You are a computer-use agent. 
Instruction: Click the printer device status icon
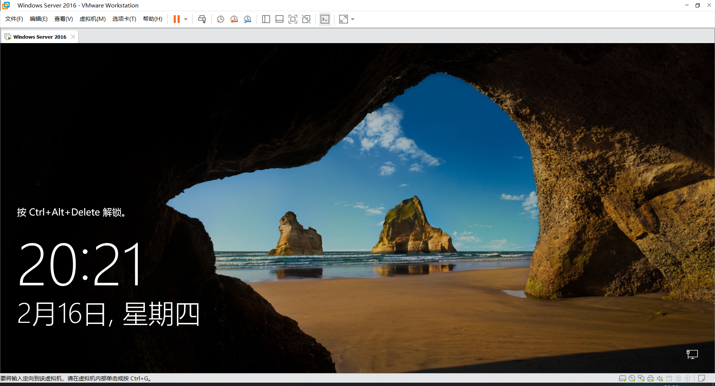[651, 379]
